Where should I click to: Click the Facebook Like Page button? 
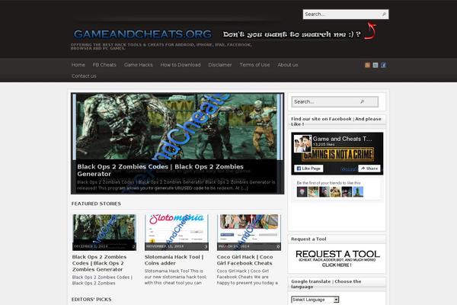point(308,169)
